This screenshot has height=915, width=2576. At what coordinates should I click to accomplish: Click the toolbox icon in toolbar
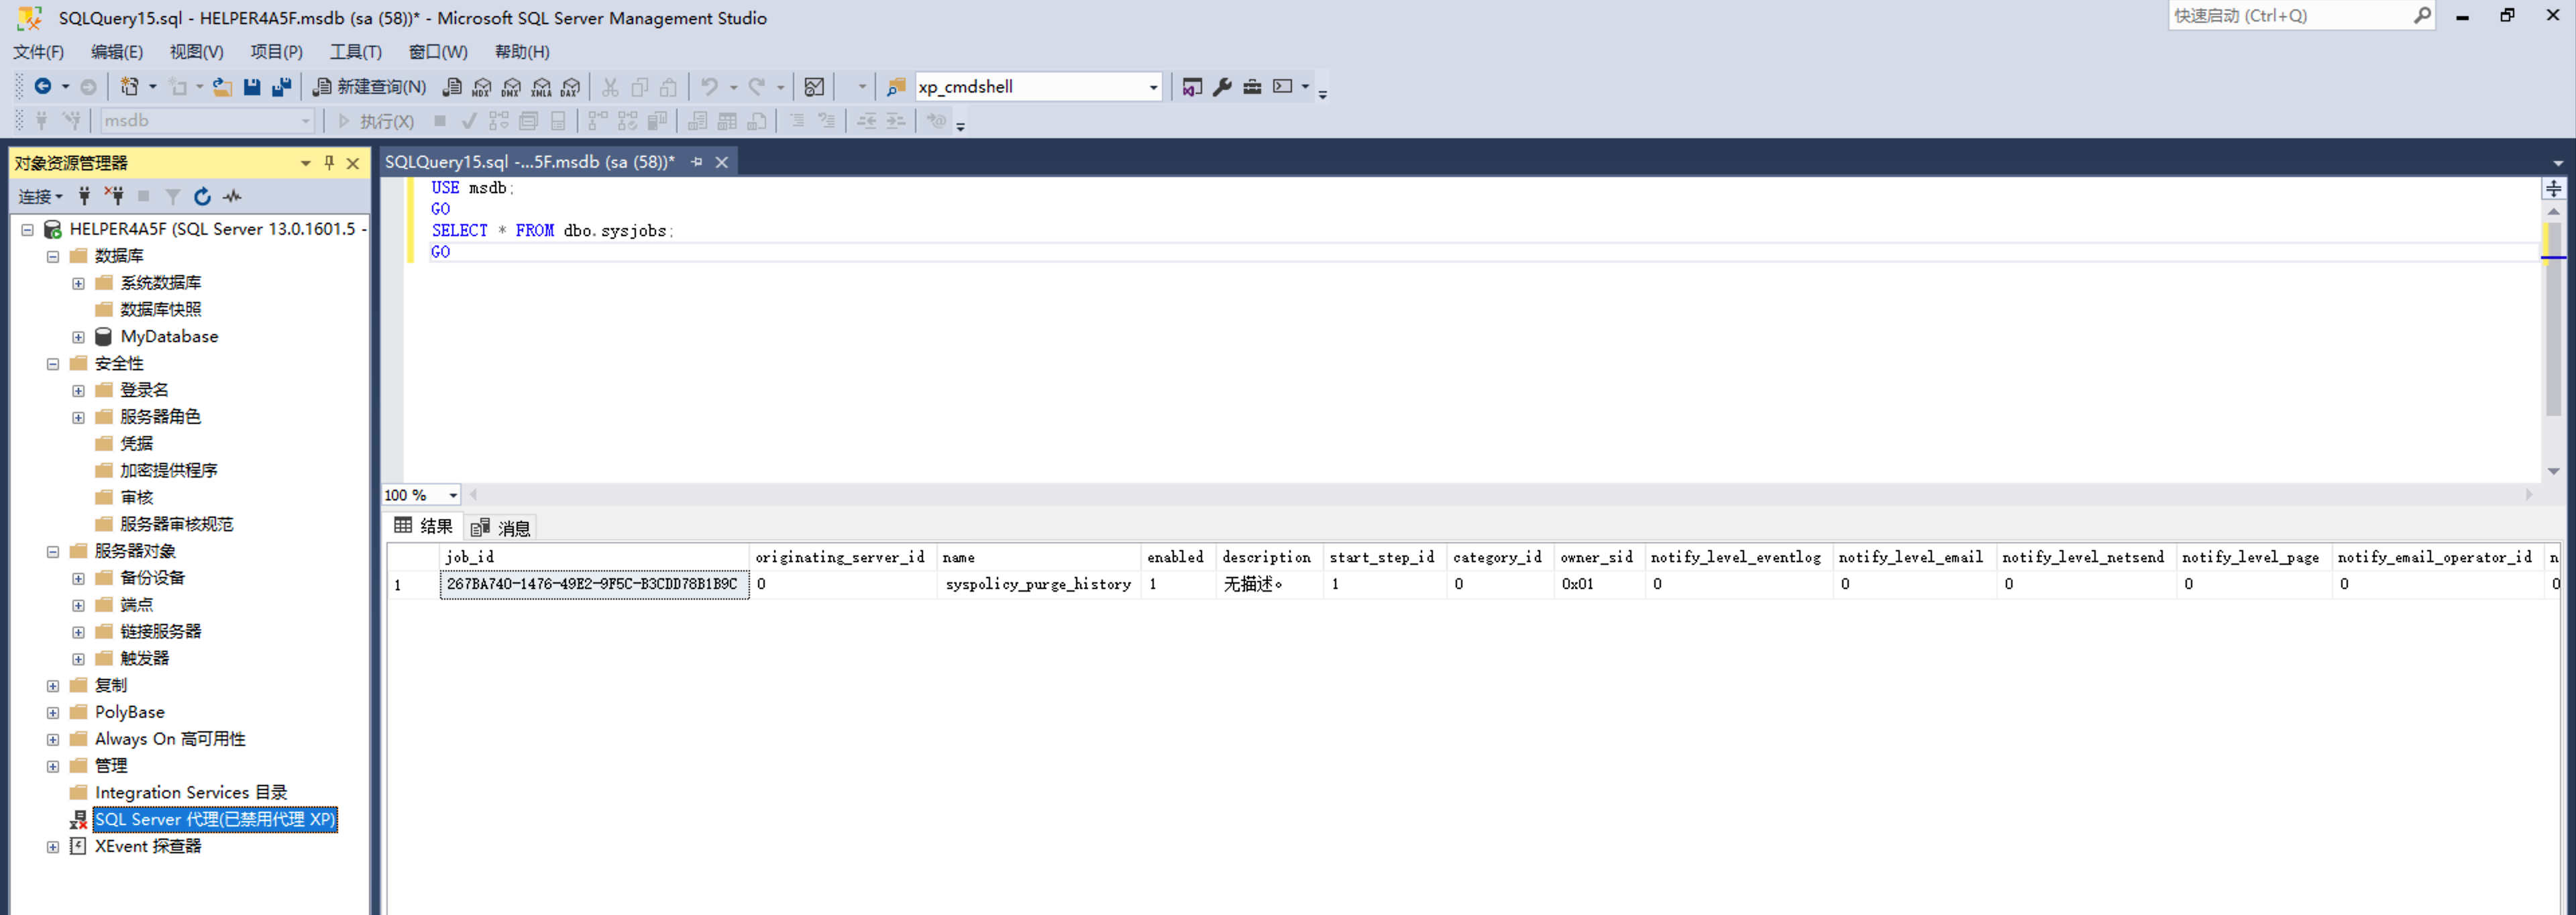(x=1252, y=87)
